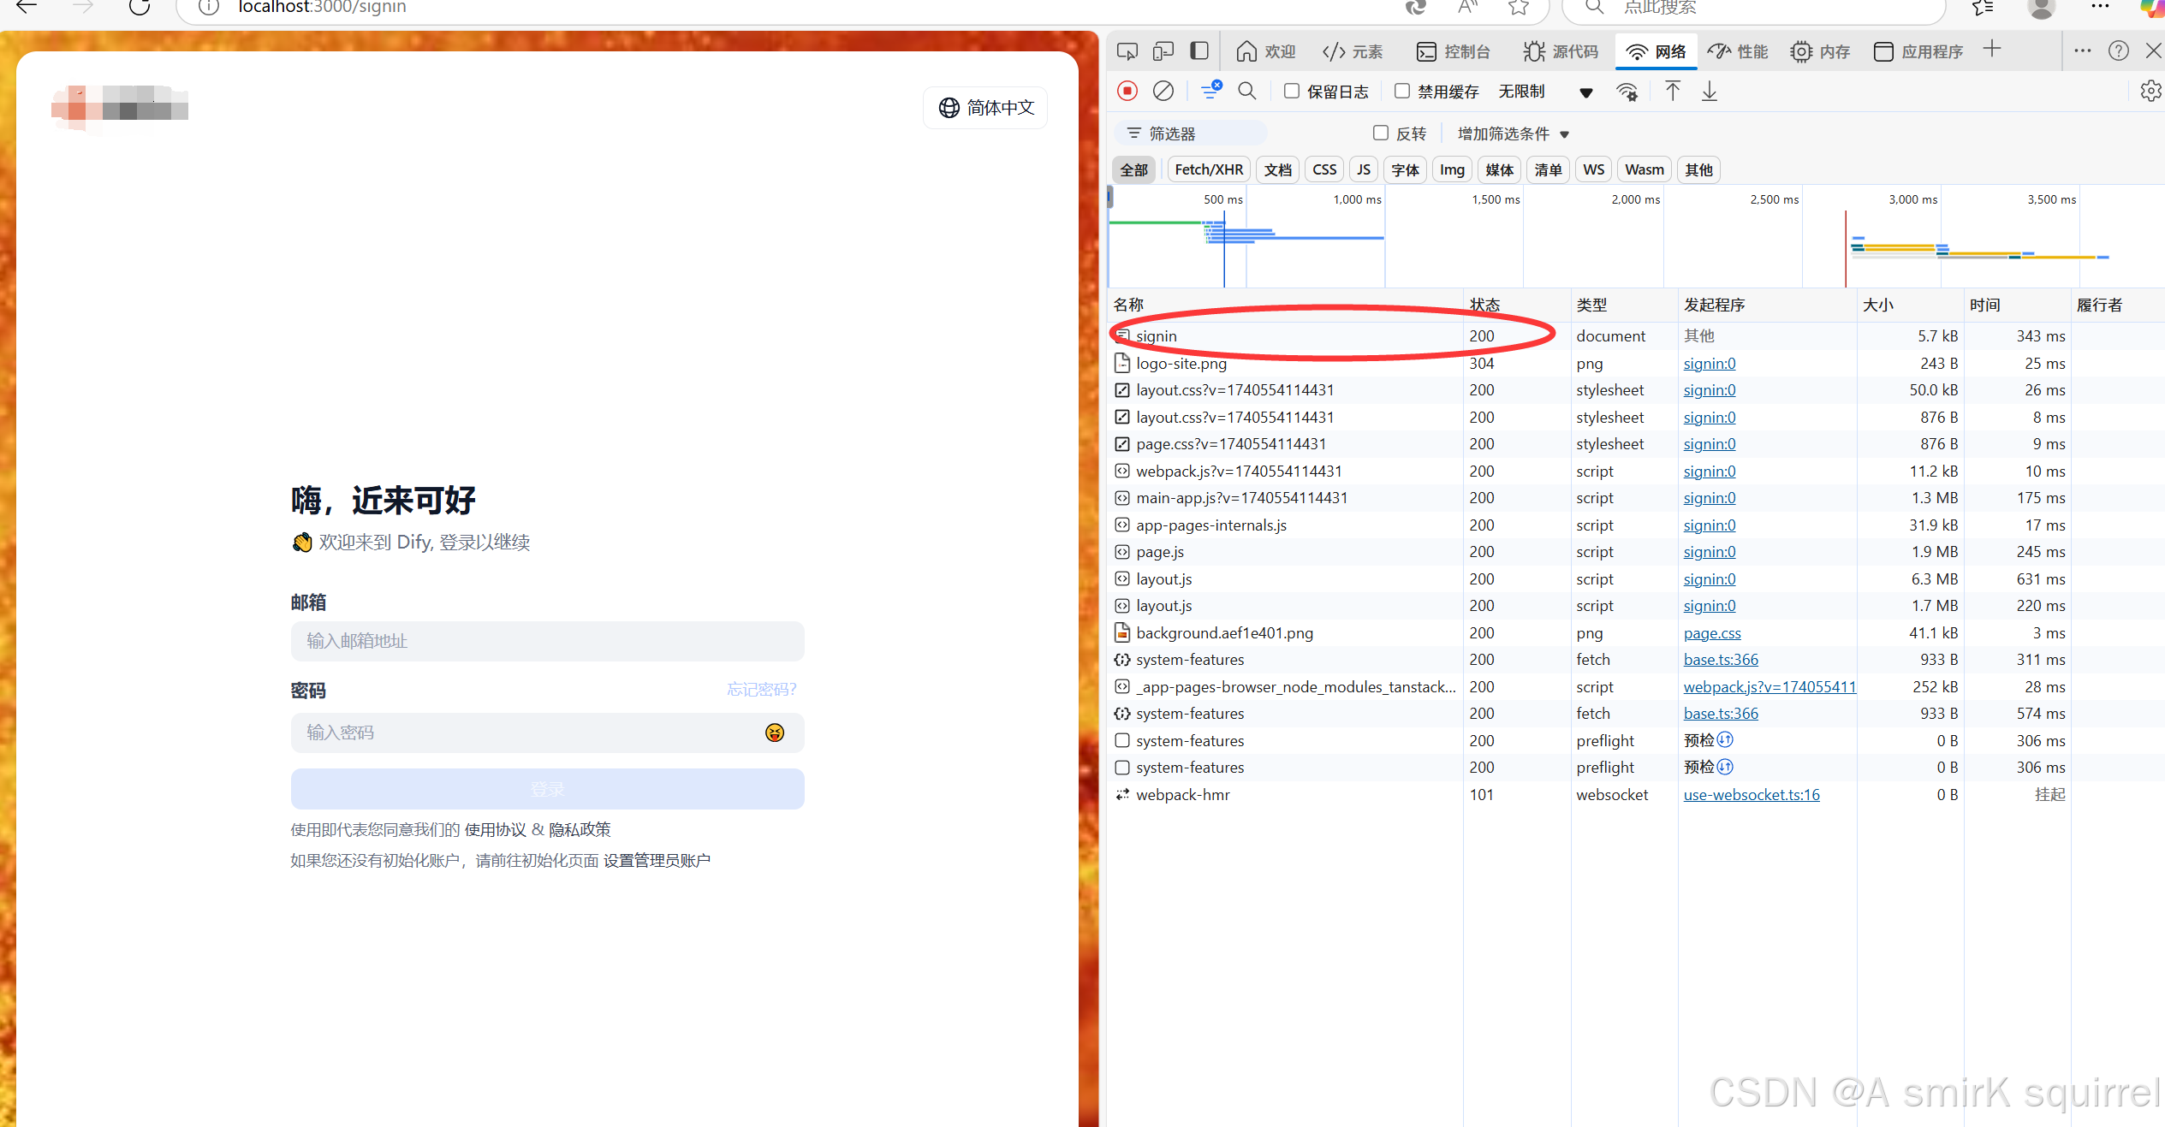Image resolution: width=2165 pixels, height=1127 pixels.
Task: Open the network search magnifier icon
Action: pyautogui.click(x=1247, y=91)
